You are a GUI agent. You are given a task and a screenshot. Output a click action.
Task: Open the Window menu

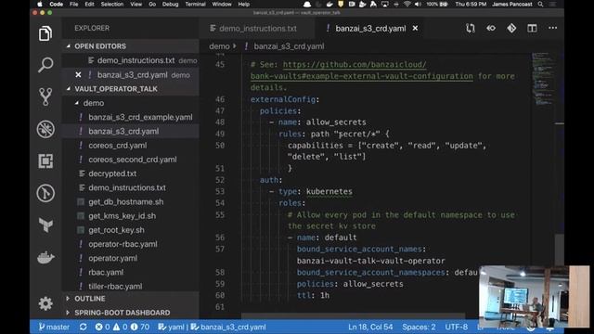point(222,4)
